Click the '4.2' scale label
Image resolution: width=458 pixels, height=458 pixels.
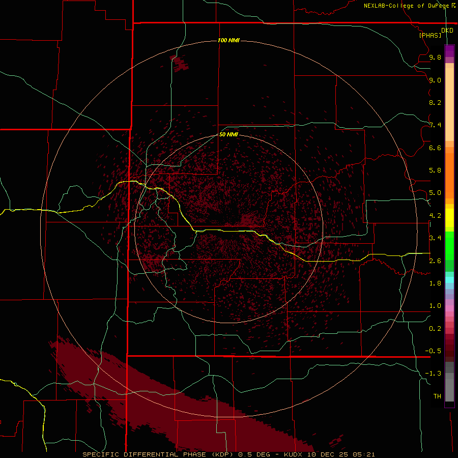pyautogui.click(x=435, y=216)
